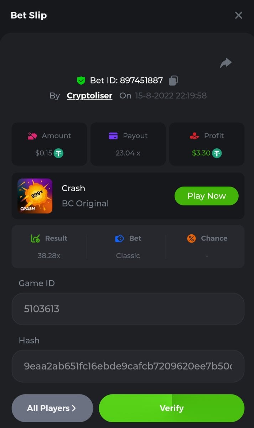Click the Hash value field

click(128, 366)
